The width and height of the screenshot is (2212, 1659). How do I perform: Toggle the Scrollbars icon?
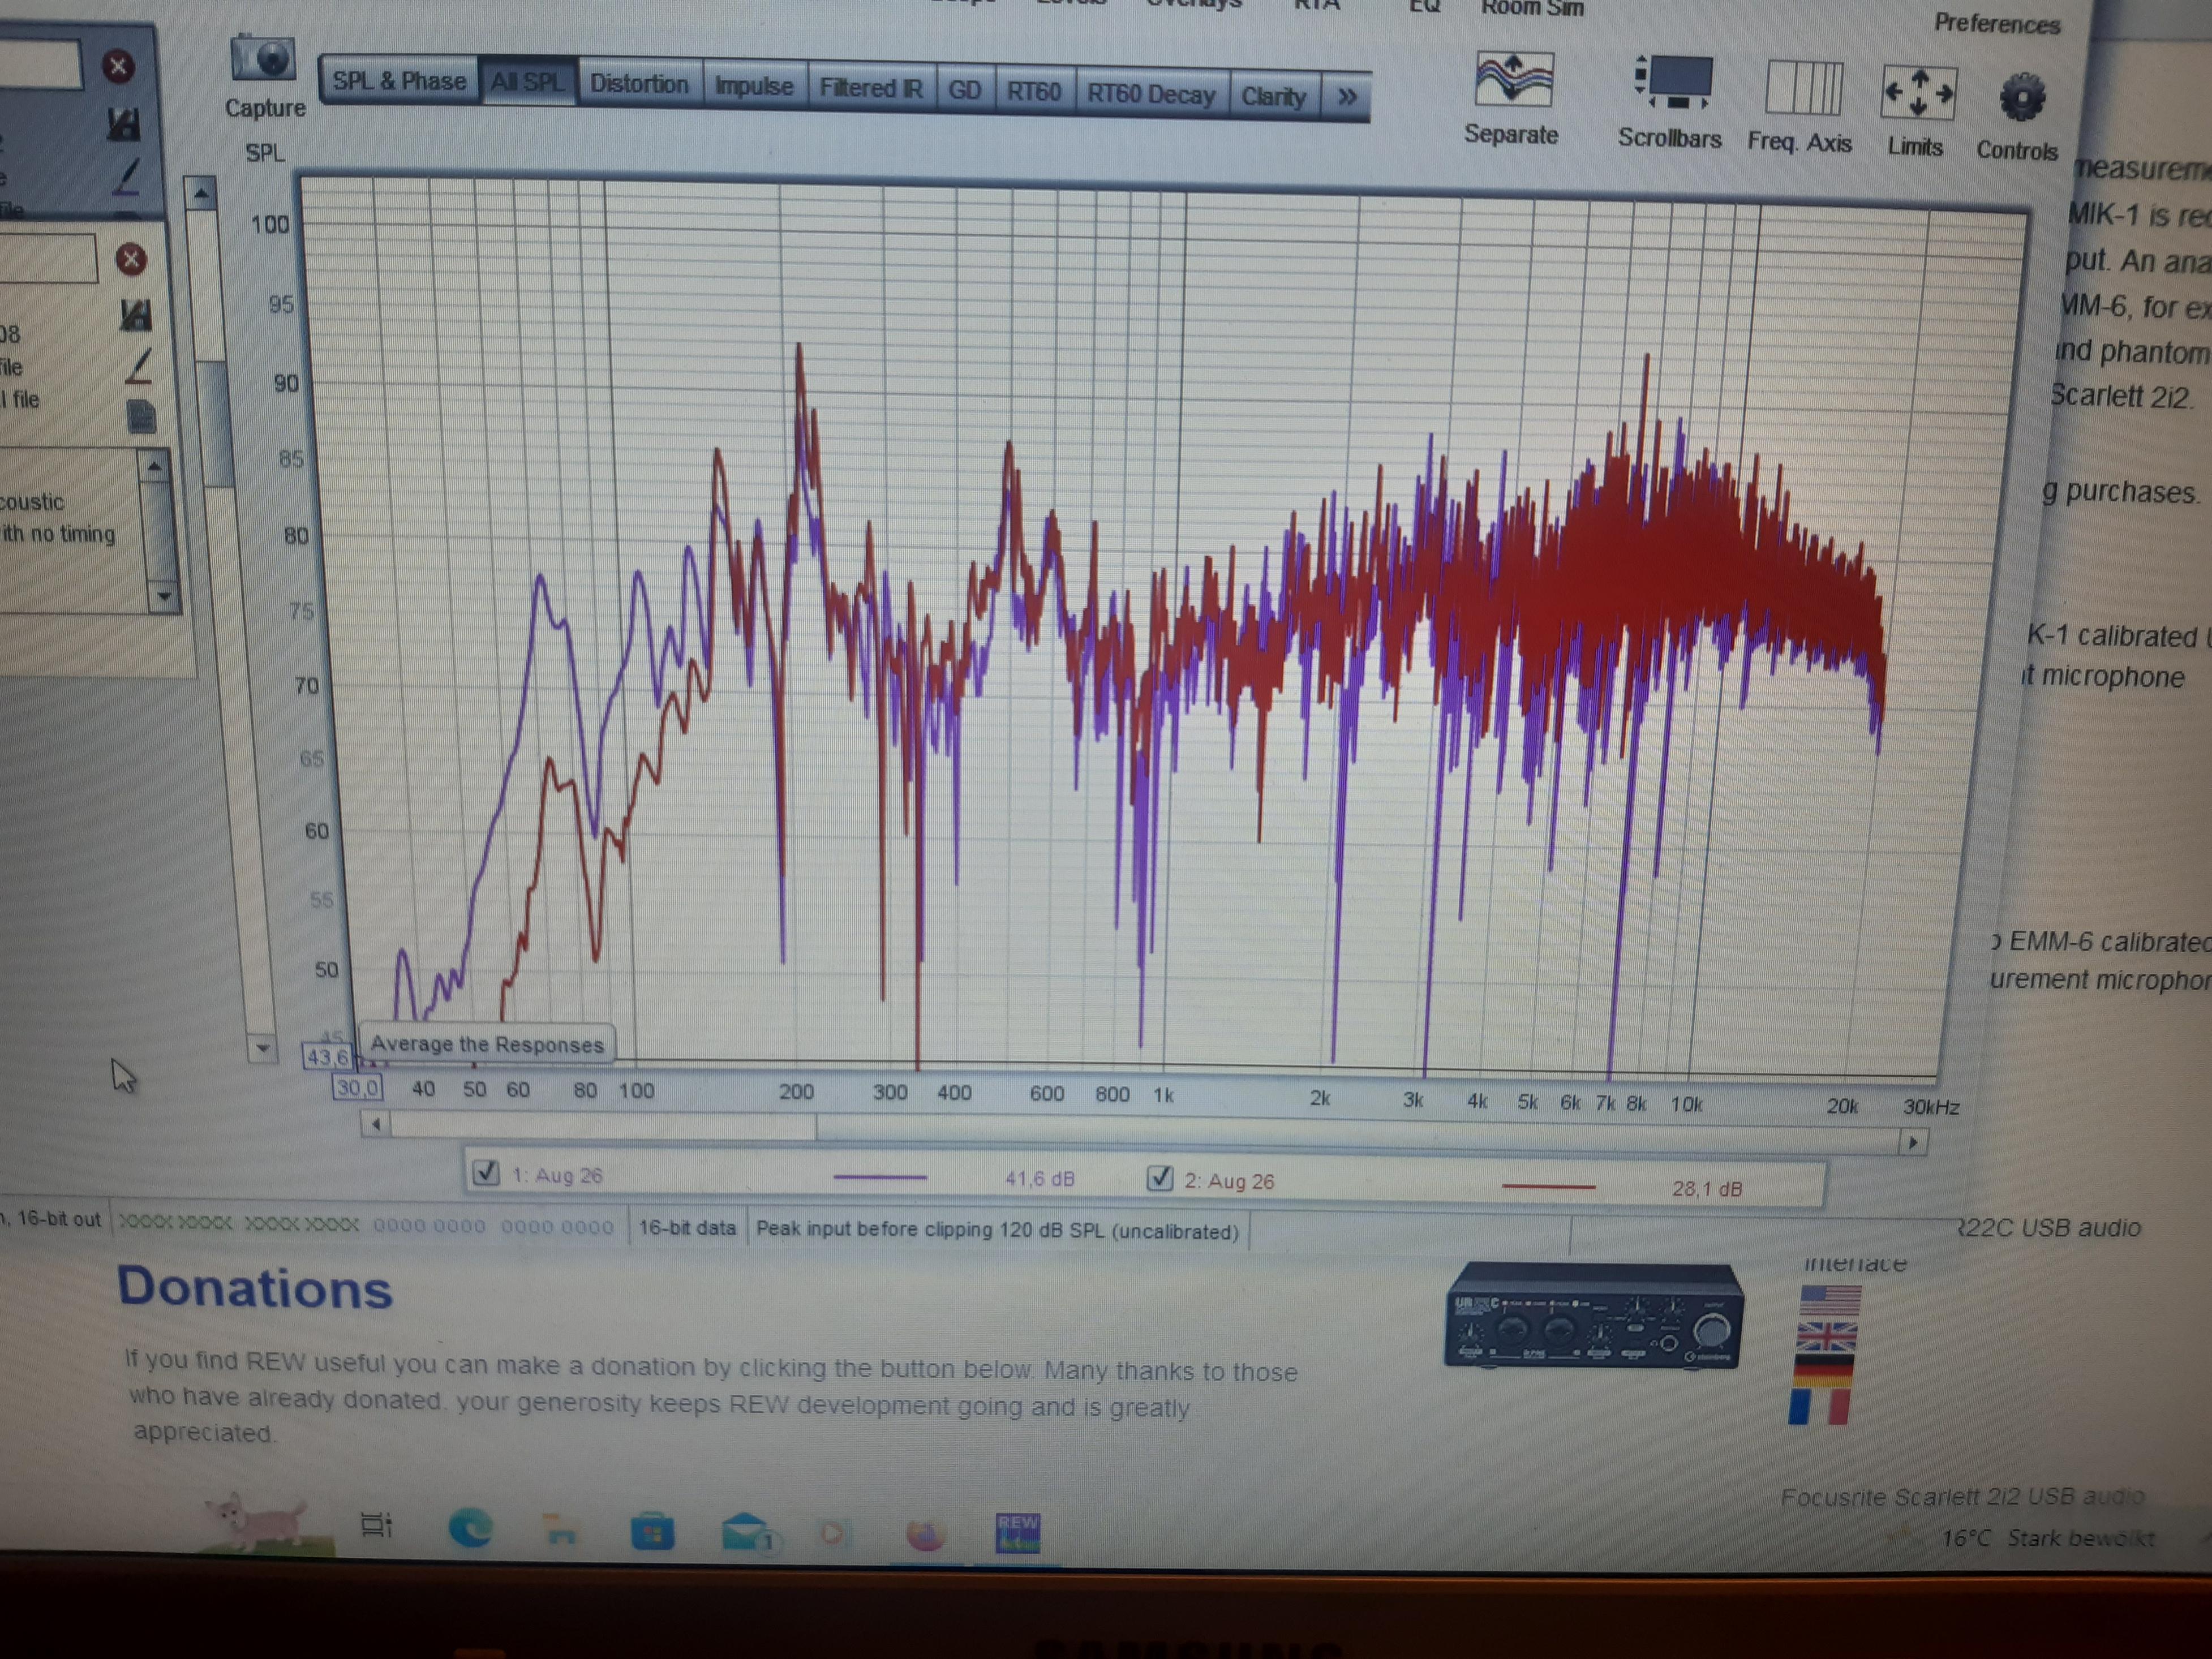(x=1675, y=83)
